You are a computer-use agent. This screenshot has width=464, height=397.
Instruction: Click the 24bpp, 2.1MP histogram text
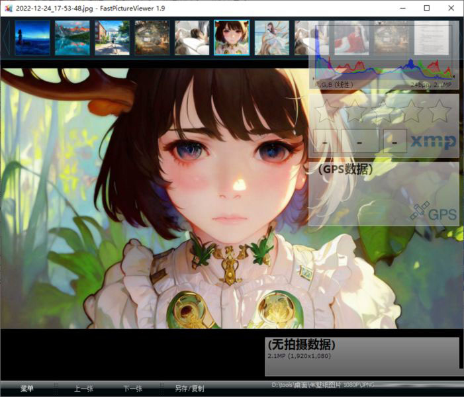point(431,85)
